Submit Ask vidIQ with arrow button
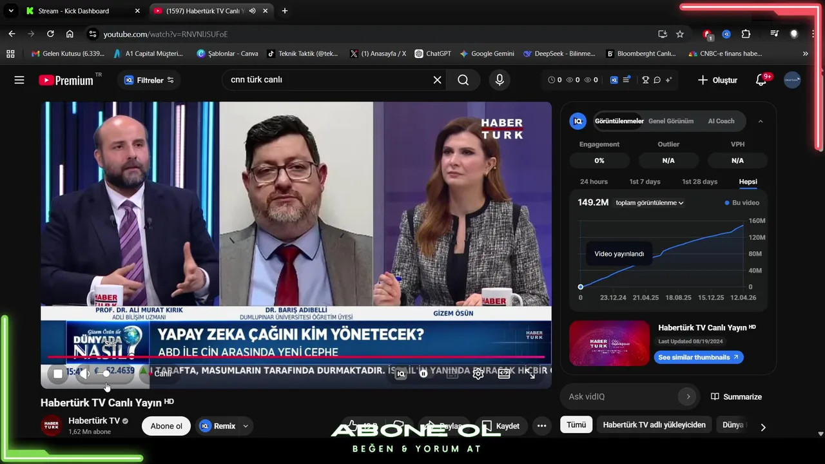This screenshot has width=825, height=464. click(688, 396)
